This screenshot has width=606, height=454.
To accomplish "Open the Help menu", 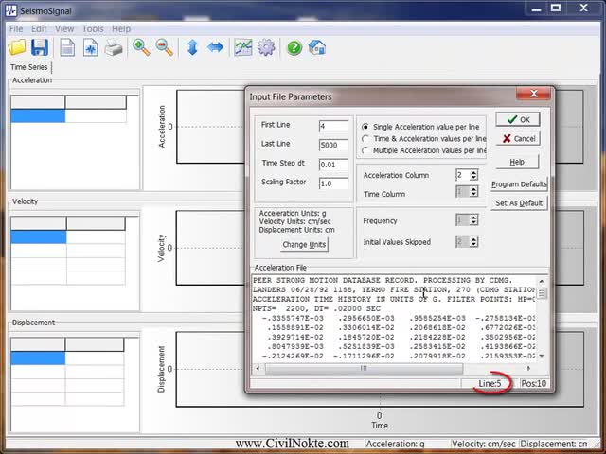I will tap(121, 29).
